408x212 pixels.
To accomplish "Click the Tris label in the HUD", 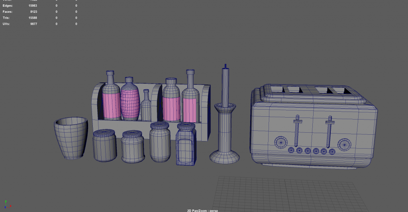I will (x=6, y=18).
